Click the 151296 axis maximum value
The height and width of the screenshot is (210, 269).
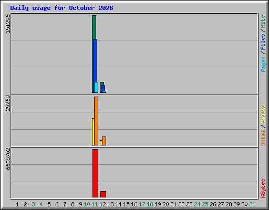8,24
